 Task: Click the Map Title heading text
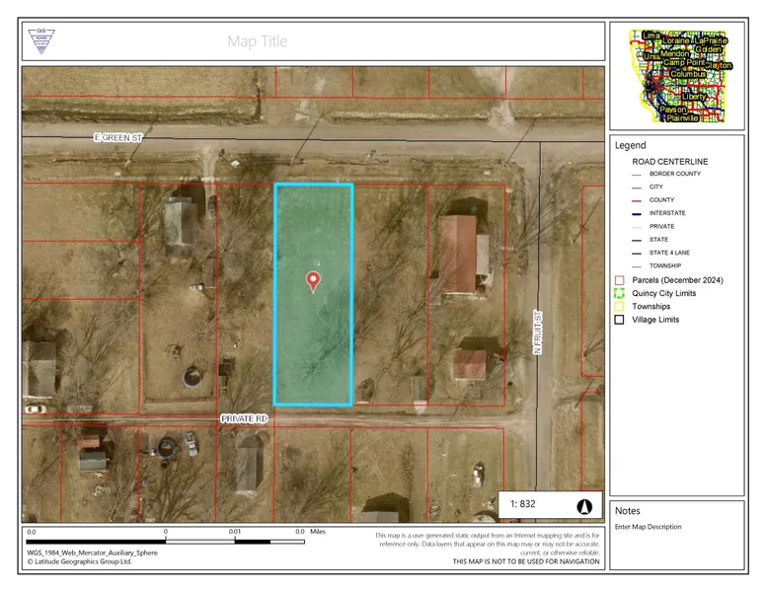[257, 41]
